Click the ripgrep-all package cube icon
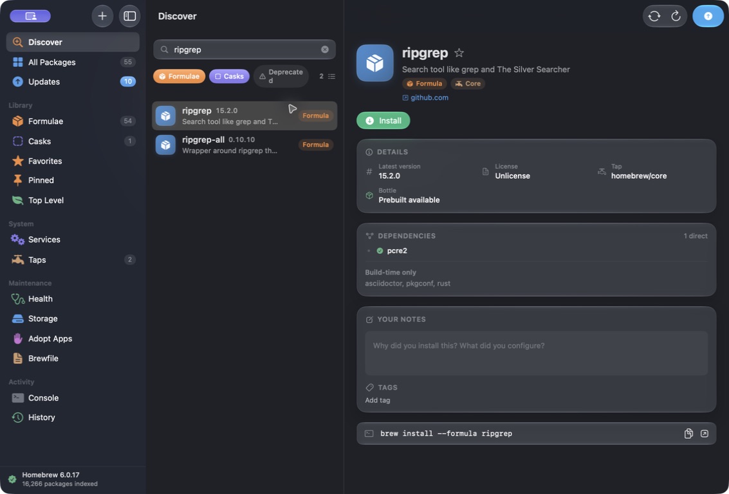This screenshot has height=494, width=729. 165,145
